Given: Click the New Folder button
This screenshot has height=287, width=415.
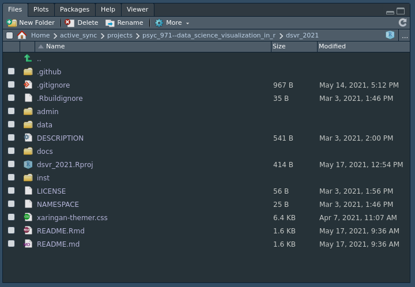Looking at the screenshot, I should click(x=31, y=23).
